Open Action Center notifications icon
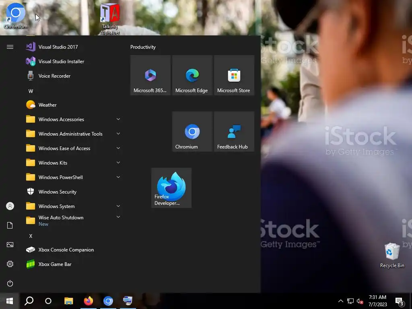The height and width of the screenshot is (309, 412). (400, 301)
